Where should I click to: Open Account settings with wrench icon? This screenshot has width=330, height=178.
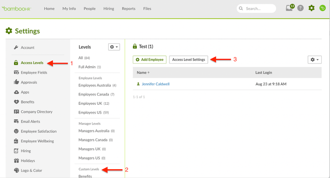point(24,48)
